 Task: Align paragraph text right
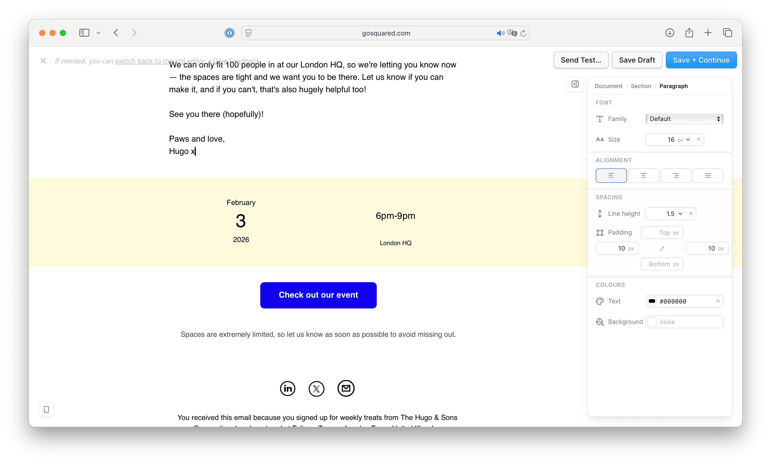pyautogui.click(x=676, y=175)
